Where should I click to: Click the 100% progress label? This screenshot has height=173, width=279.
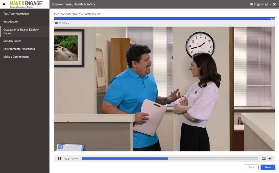[x=272, y=19]
